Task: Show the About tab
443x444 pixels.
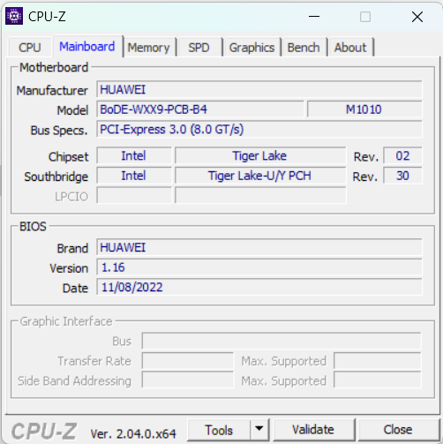Action: (x=350, y=48)
